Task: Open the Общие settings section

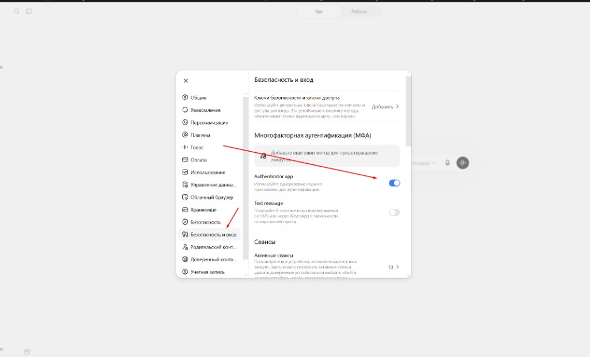Action: (210, 97)
